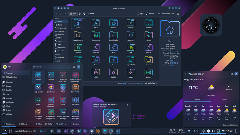The height and width of the screenshot is (135, 240).
Task: Launch Okular from the app launcher
Action: click(63, 101)
